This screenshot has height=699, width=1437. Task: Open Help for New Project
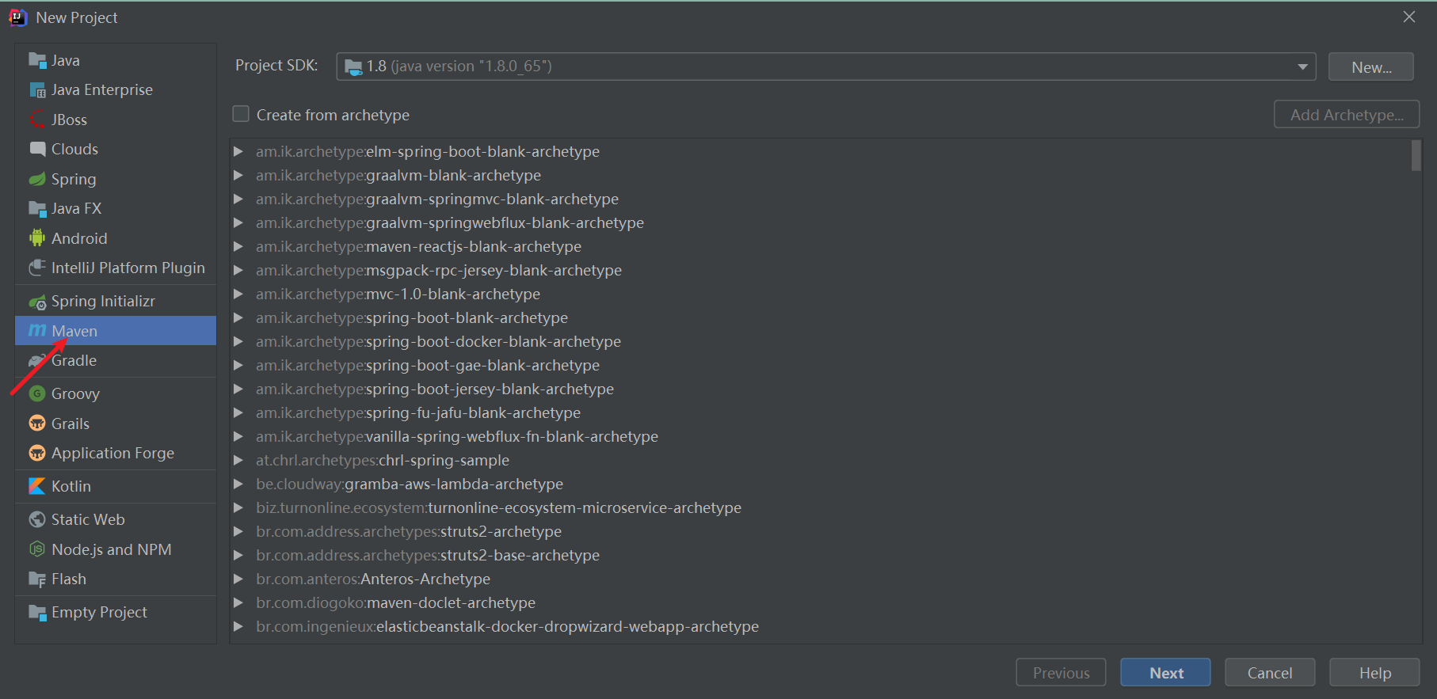1374,672
